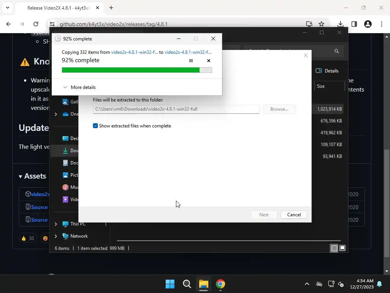Open Documents folder in sidebar
The height and width of the screenshot is (293, 390).
pos(70,163)
